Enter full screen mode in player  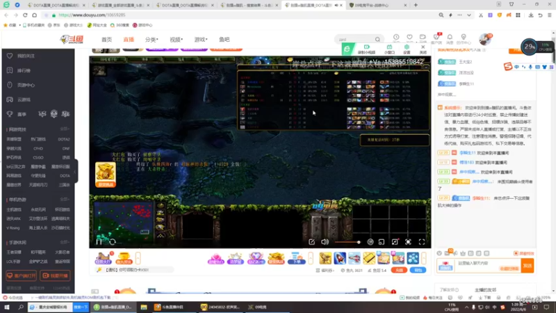coord(422,242)
